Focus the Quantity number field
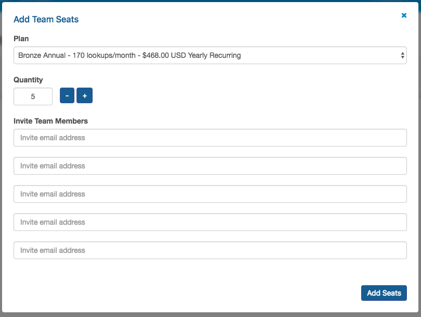Viewport: 421px width, 317px height. click(x=33, y=96)
